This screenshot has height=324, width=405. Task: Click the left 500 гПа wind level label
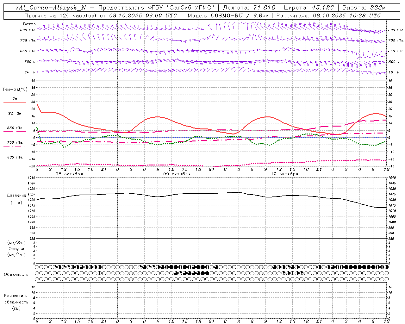tap(28, 30)
